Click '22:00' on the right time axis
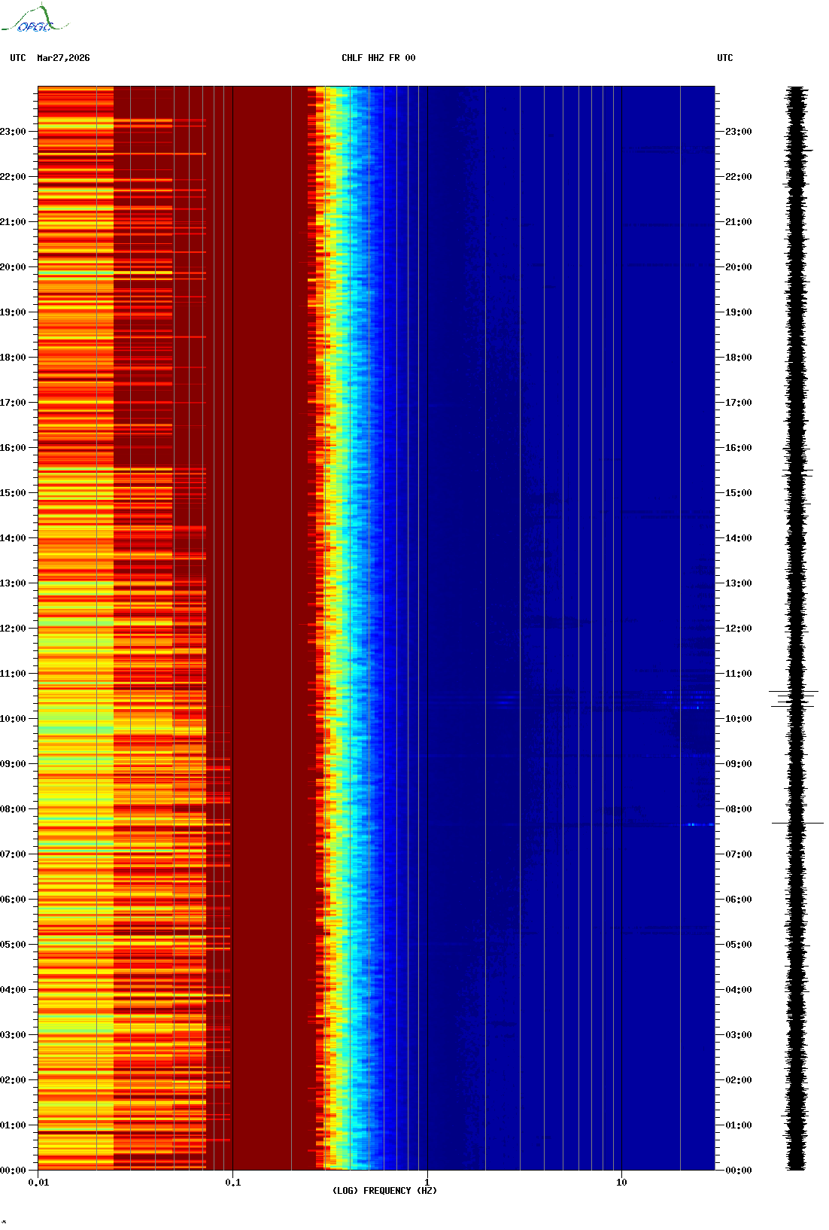This screenshot has width=829, height=1230. pyautogui.click(x=739, y=177)
